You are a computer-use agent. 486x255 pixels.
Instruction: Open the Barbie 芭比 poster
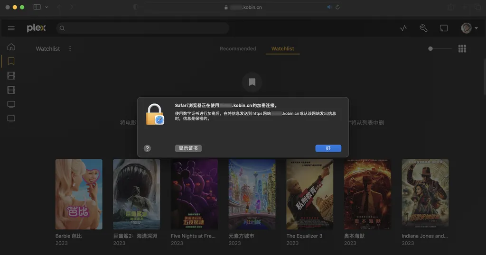[x=79, y=194]
